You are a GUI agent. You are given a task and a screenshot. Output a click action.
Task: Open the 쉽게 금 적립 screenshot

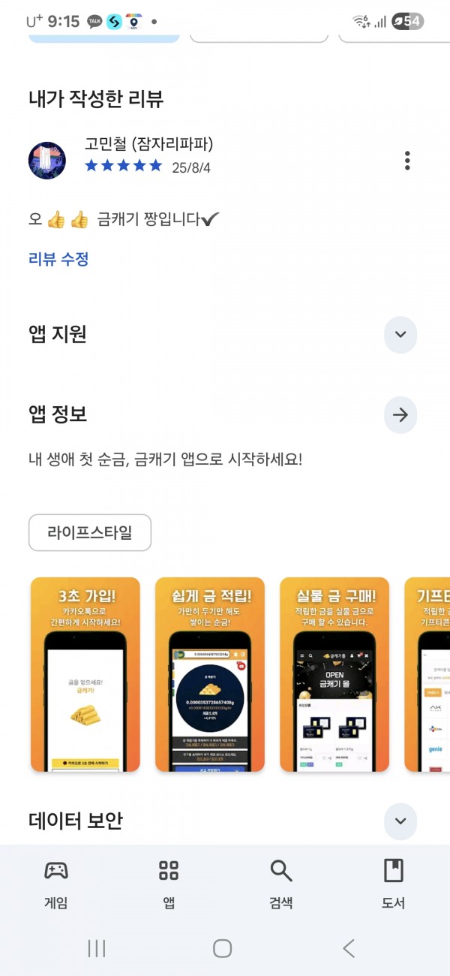coord(210,674)
